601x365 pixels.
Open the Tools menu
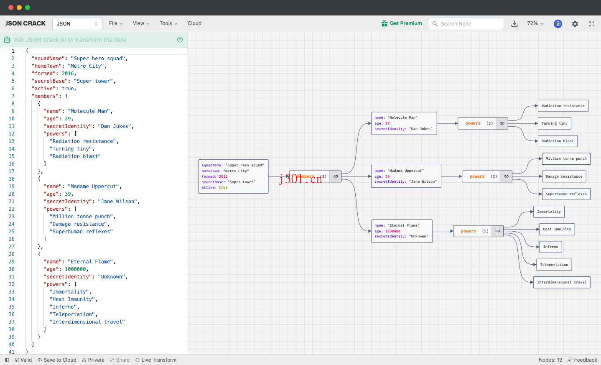[x=168, y=23]
